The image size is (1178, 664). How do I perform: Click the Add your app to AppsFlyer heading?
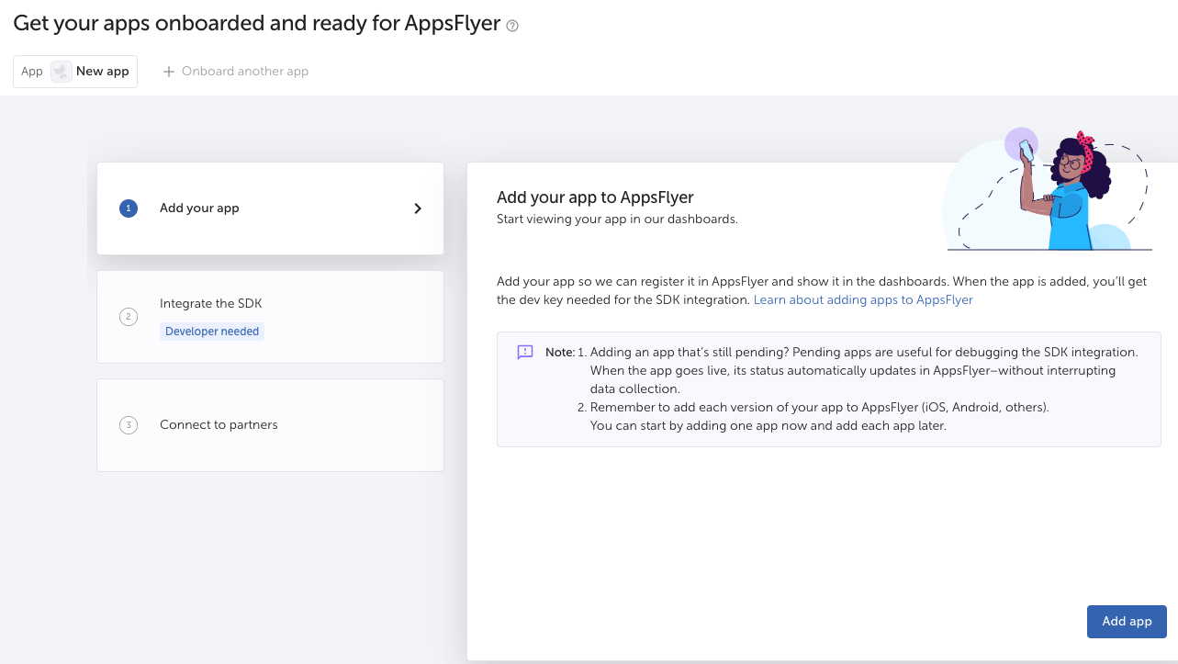[595, 197]
